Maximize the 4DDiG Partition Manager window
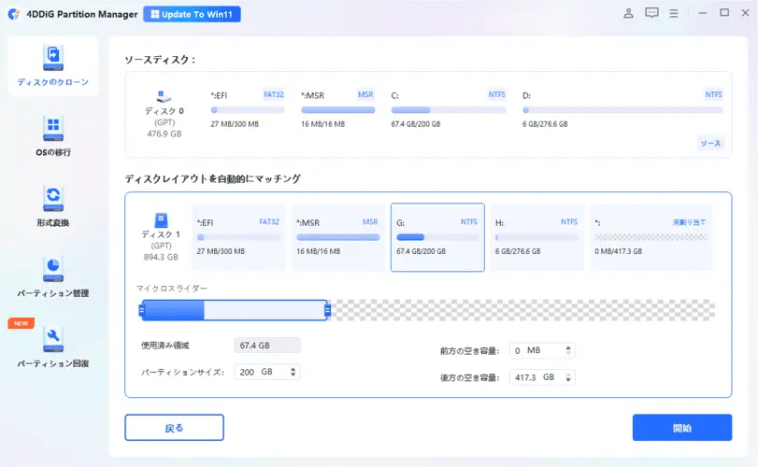Screen dimensions: 758x467 click(x=724, y=13)
